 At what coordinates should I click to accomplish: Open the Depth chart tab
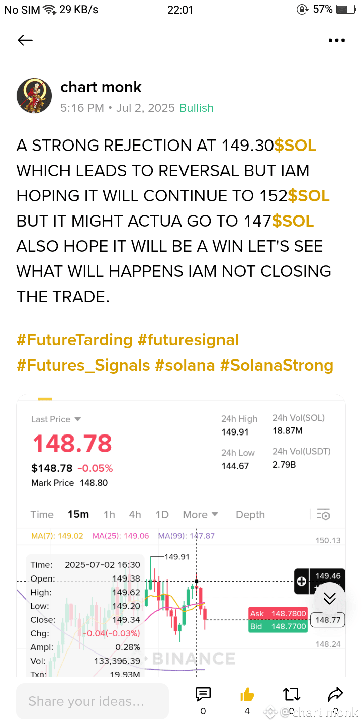(250, 514)
